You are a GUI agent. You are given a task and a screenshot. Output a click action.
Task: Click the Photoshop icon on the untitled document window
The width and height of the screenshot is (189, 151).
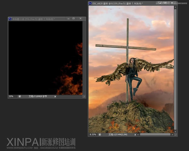tap(10, 19)
